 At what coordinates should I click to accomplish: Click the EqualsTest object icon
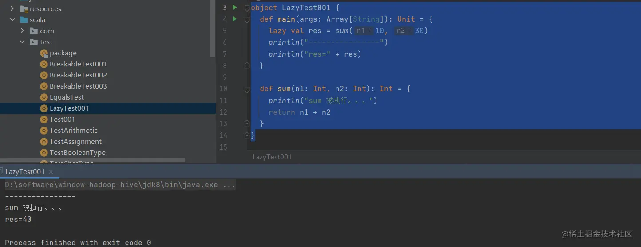point(44,97)
